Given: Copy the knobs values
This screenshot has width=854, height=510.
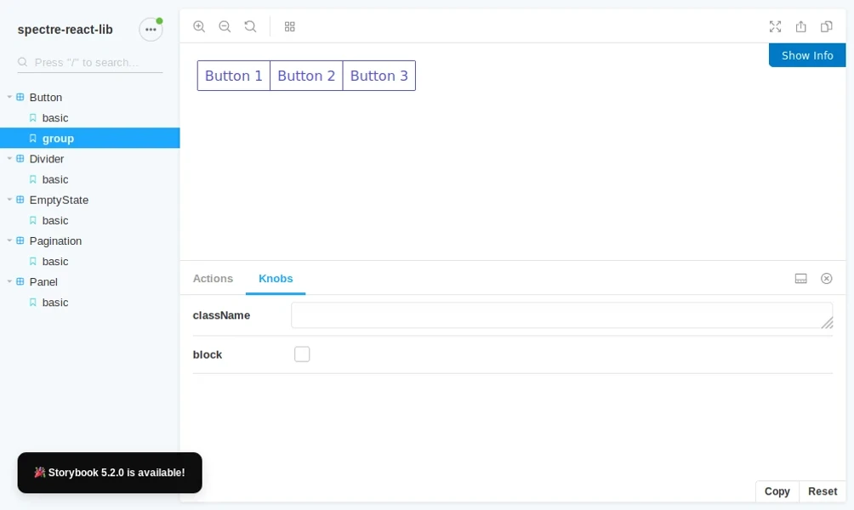Looking at the screenshot, I should pos(777,491).
